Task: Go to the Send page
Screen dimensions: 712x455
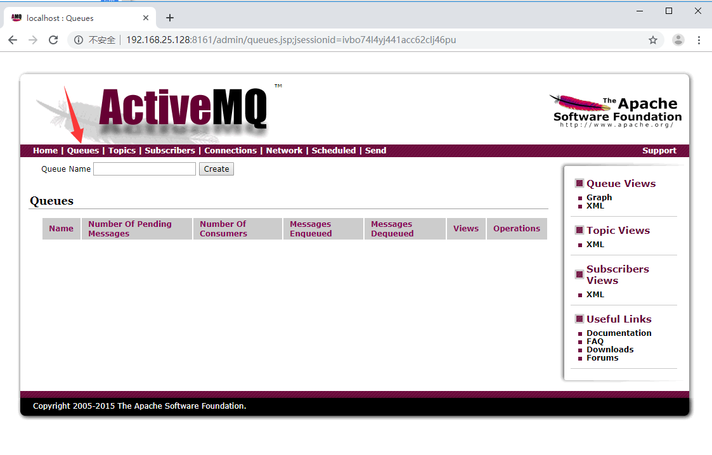Action: (375, 151)
